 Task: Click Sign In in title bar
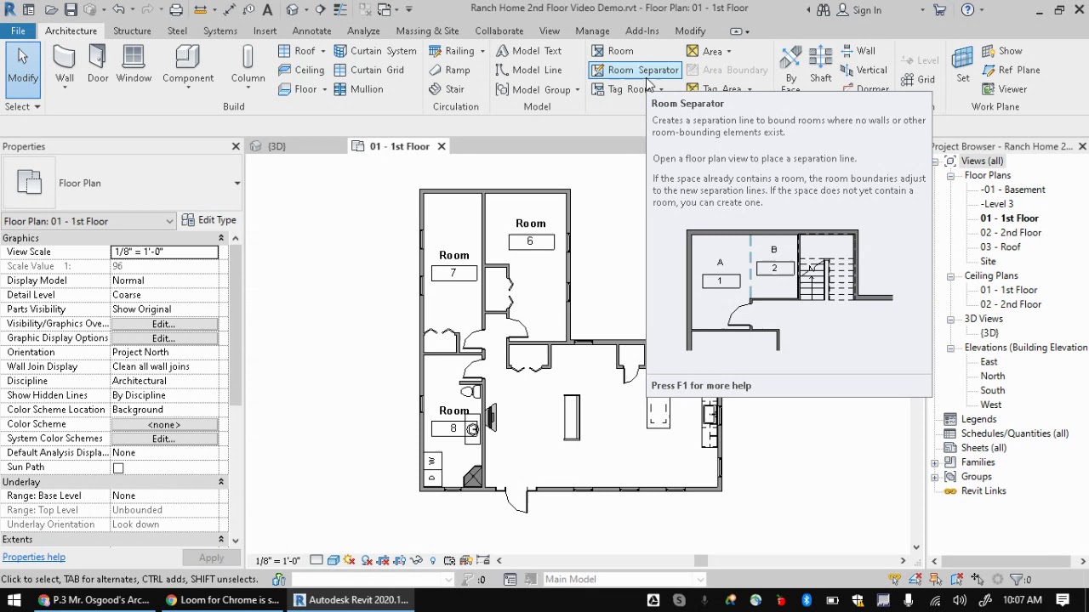click(x=858, y=10)
